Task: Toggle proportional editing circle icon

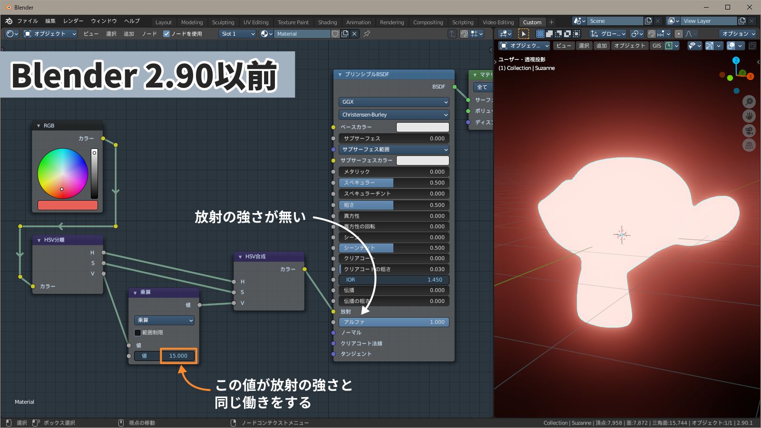Action: pos(679,34)
